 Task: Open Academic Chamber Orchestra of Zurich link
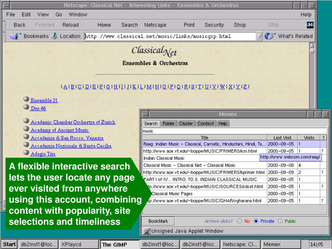pyautogui.click(x=73, y=122)
